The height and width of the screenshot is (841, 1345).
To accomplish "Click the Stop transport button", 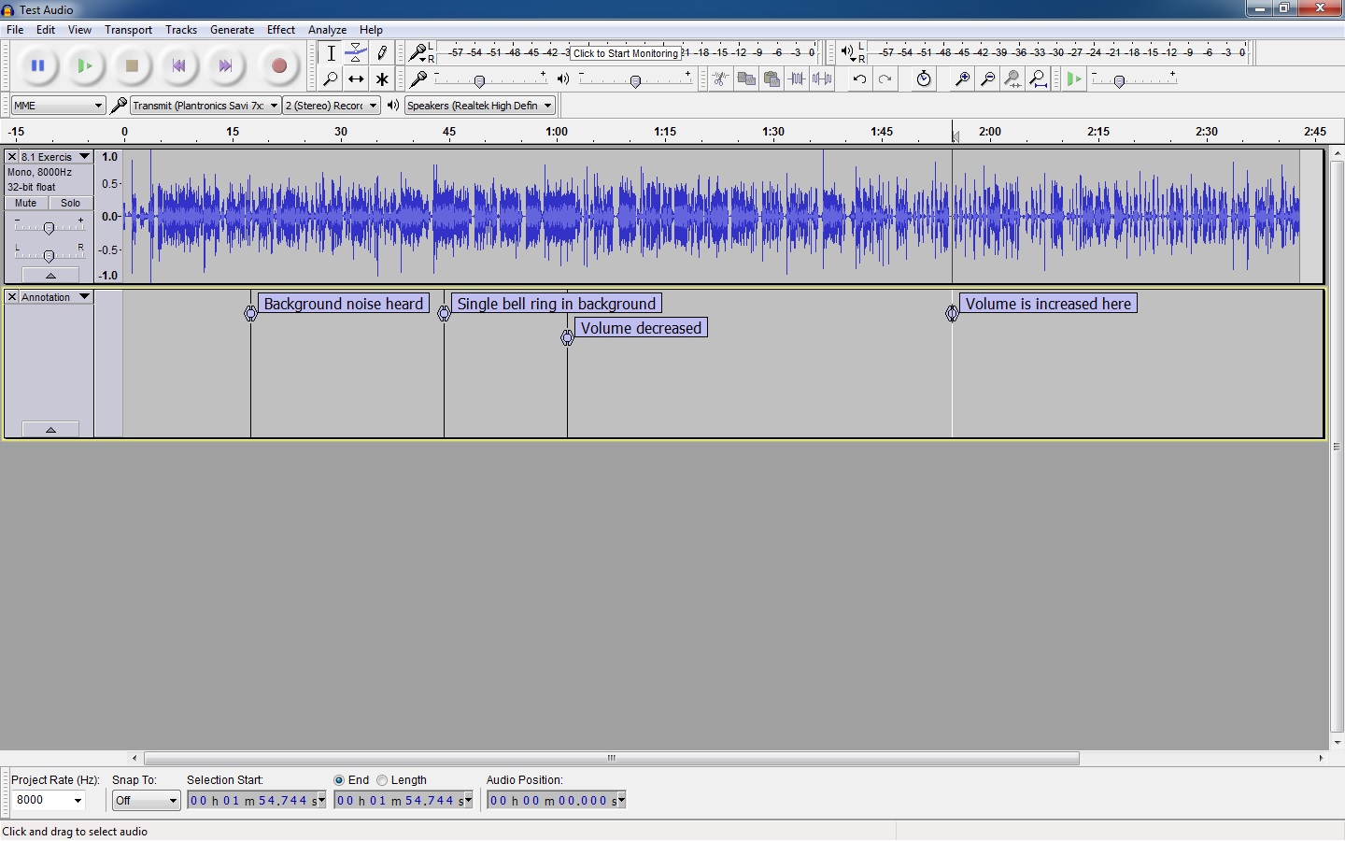I will 132,66.
